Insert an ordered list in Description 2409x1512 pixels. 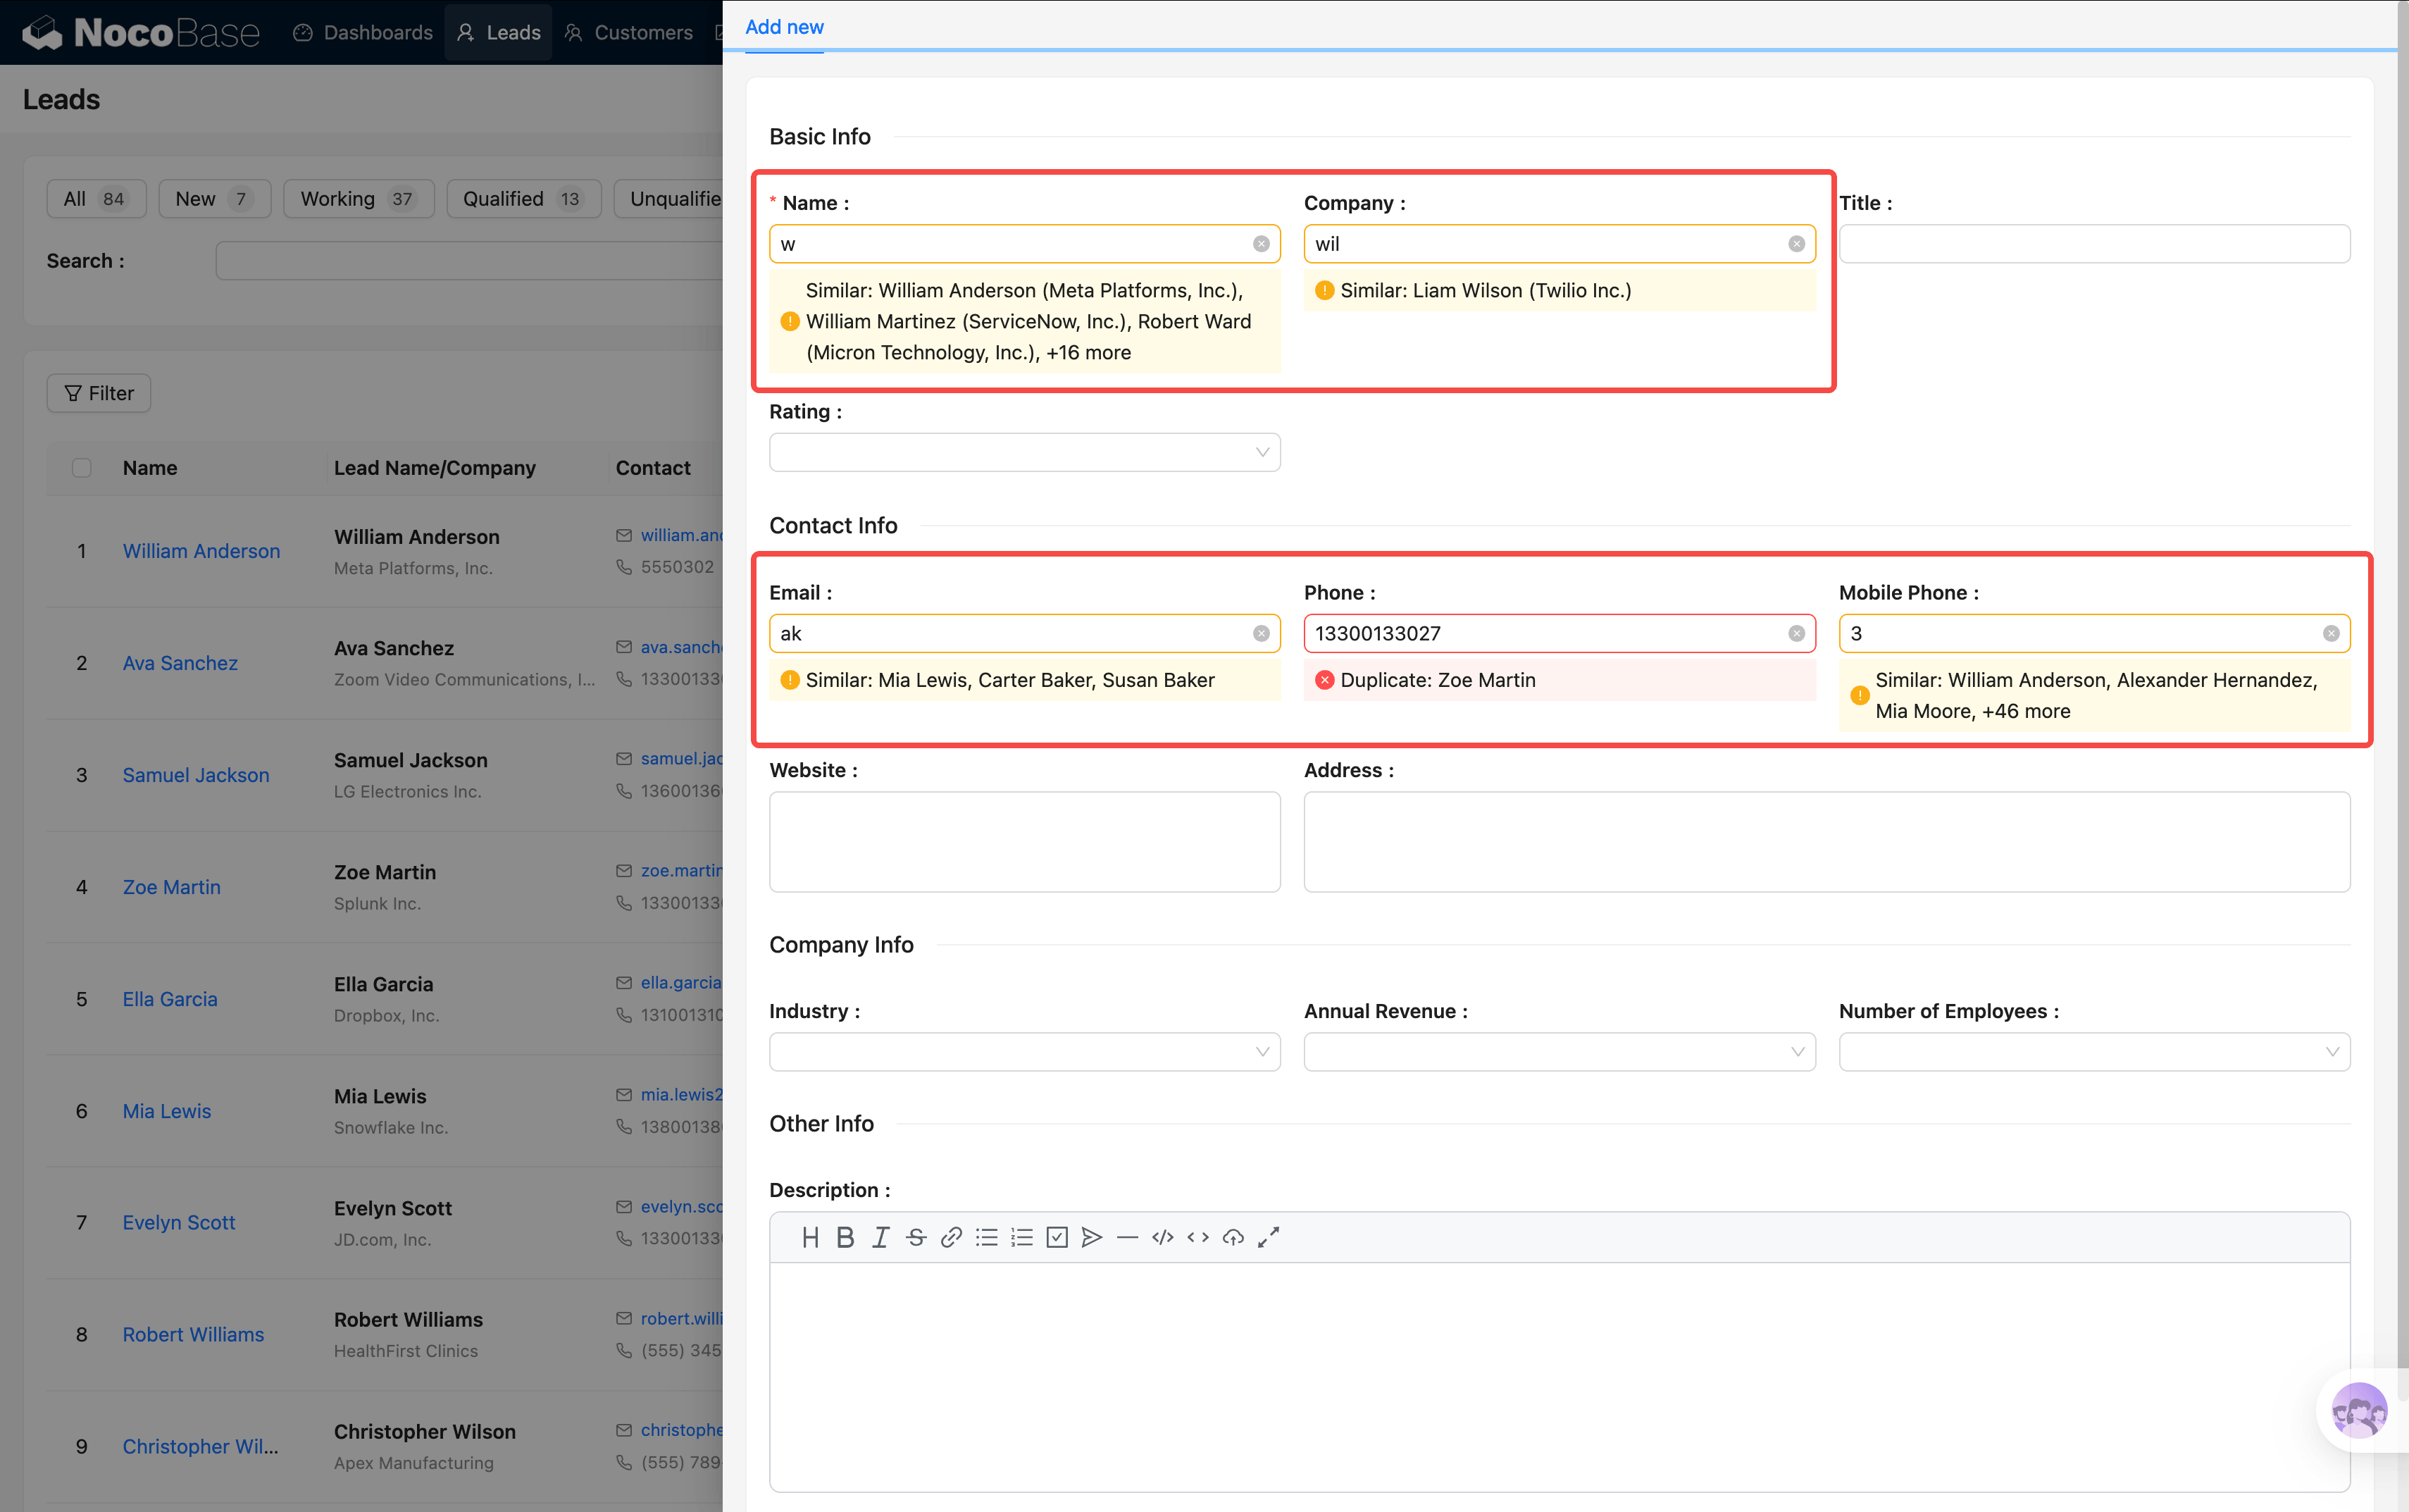point(1021,1237)
